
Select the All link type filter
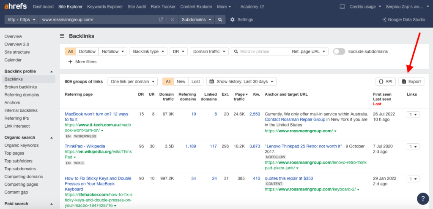71,51
